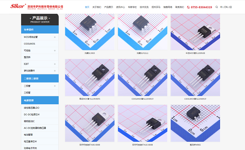245x150 pixels.
Task: Expand the 二极管 category plus icon
Action: pyautogui.click(x=55, y=86)
